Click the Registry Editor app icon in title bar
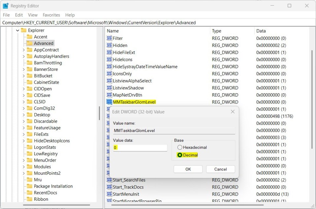 5,6
